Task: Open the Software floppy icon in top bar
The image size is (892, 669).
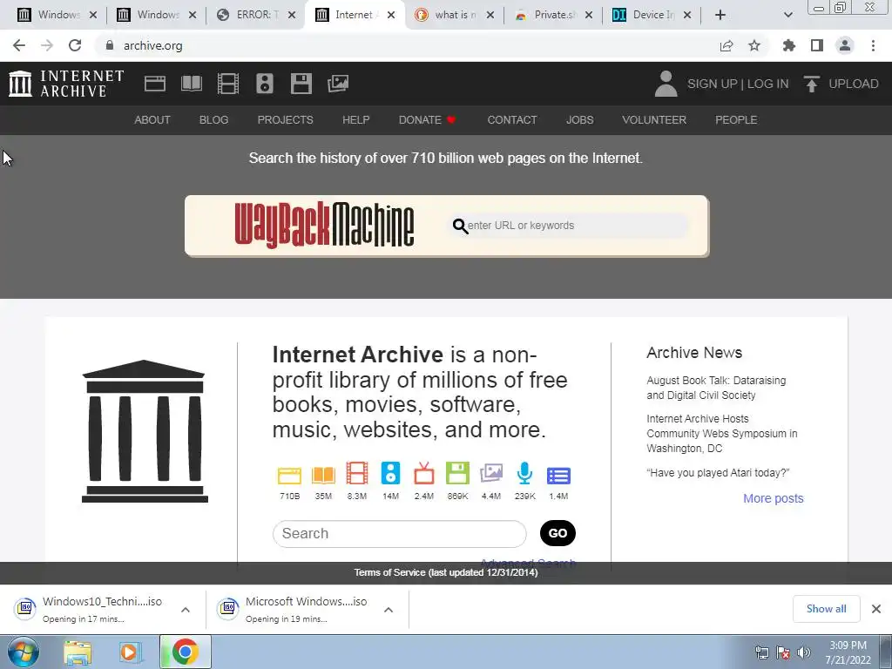Action: (x=301, y=84)
